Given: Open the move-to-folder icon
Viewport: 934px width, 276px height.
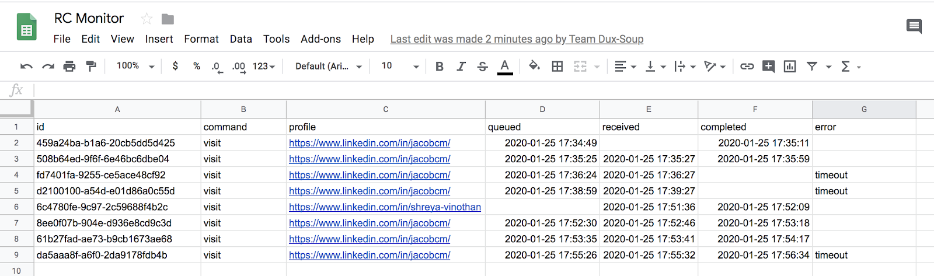Looking at the screenshot, I should click(x=168, y=19).
